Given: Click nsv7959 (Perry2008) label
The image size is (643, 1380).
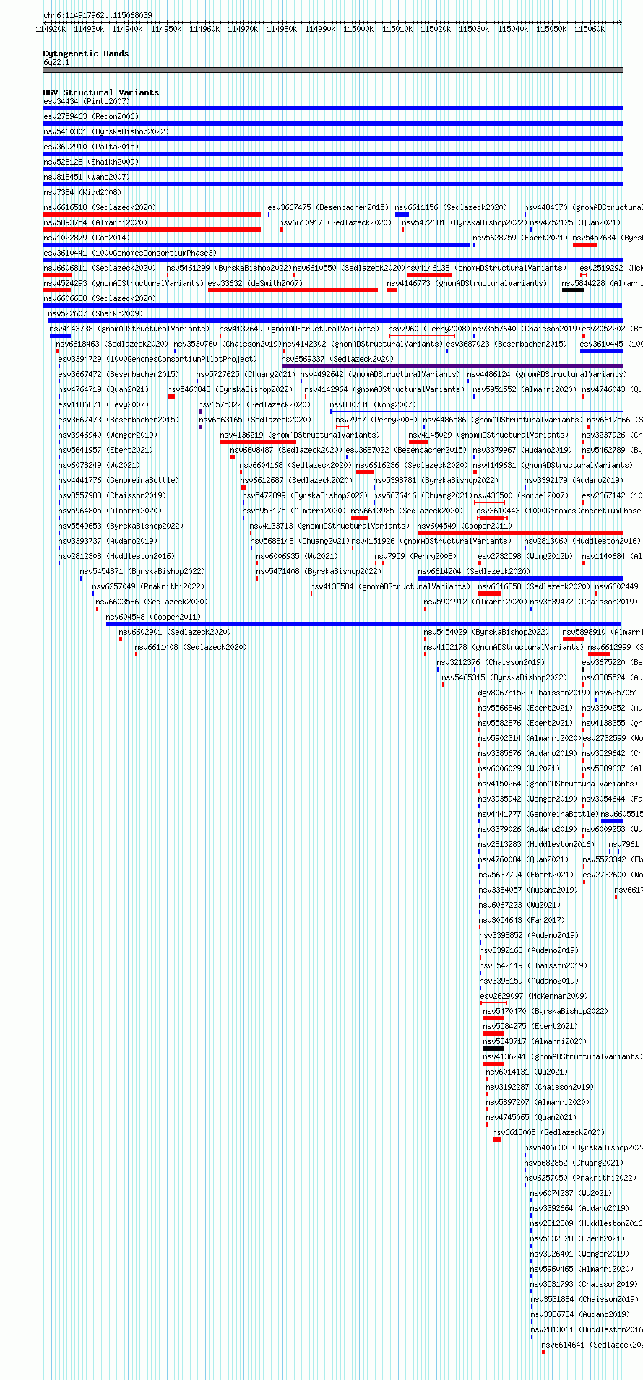Looking at the screenshot, I should coord(415,557).
